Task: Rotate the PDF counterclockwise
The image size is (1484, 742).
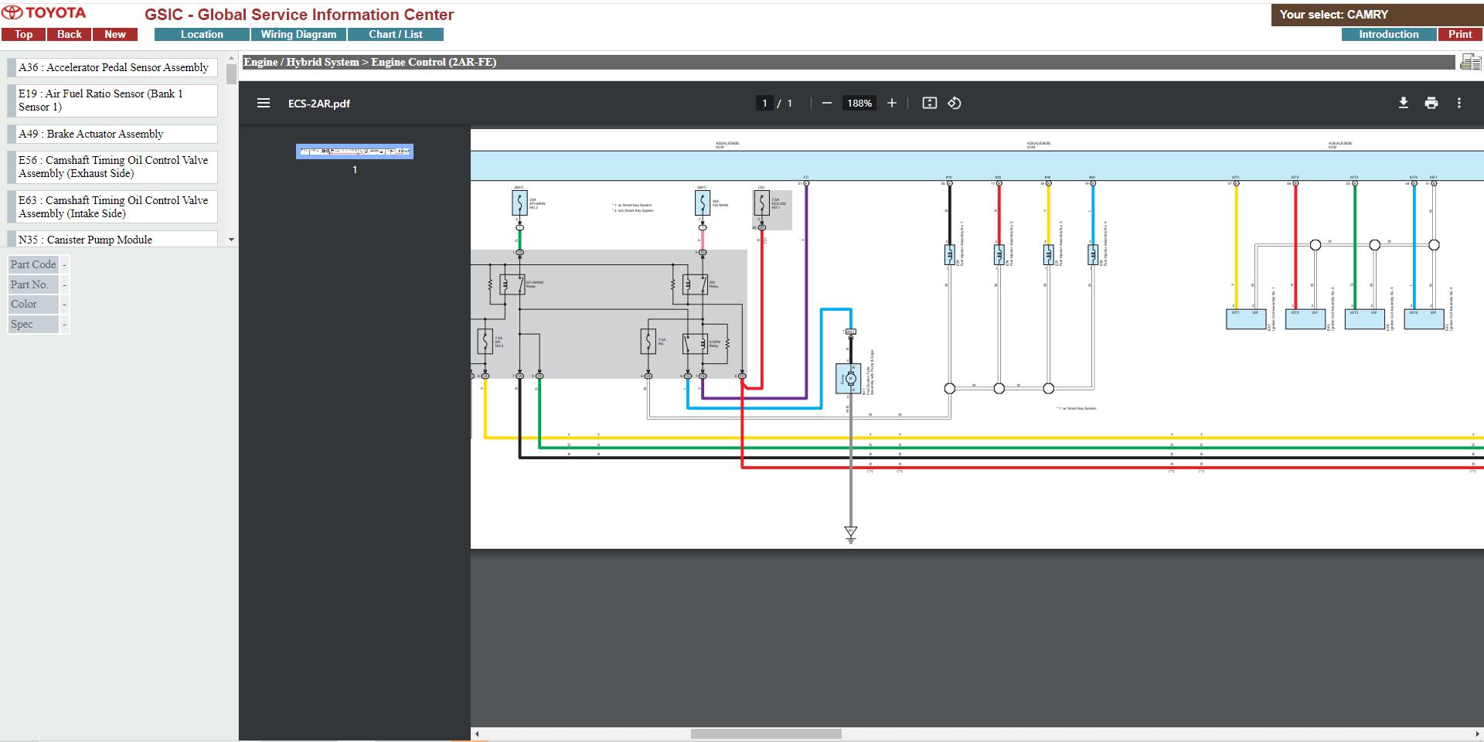Action: pos(955,103)
